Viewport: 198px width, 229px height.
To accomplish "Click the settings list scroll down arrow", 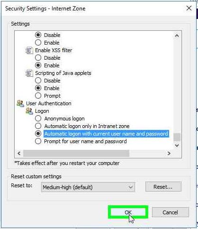I will [x=177, y=145].
